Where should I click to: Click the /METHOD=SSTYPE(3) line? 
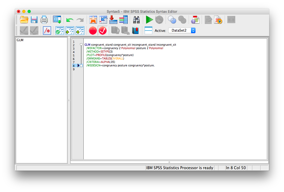[99, 52]
